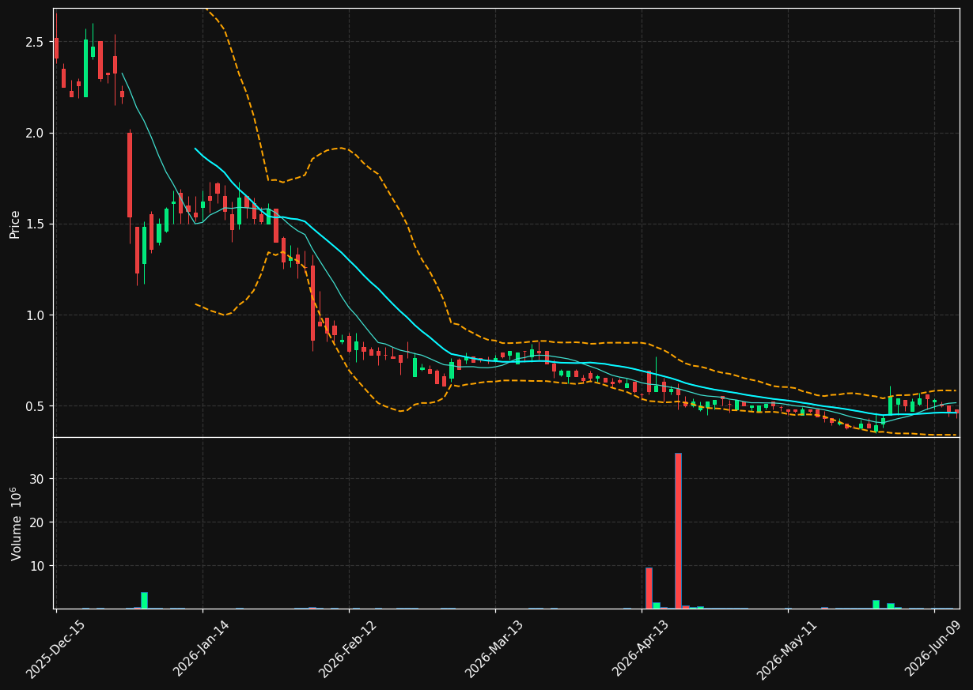The height and width of the screenshot is (690, 973).
Task: Click the 1.5 price axis label
Action: [x=34, y=224]
